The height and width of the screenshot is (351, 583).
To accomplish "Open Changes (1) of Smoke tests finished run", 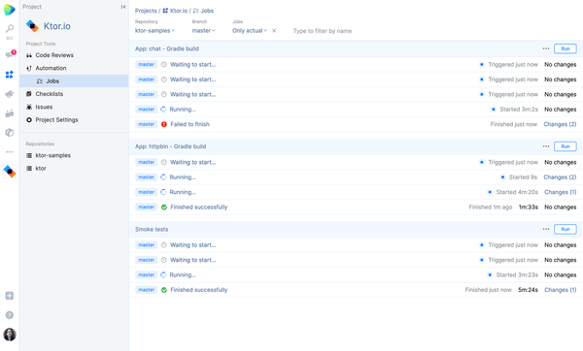I will point(561,290).
